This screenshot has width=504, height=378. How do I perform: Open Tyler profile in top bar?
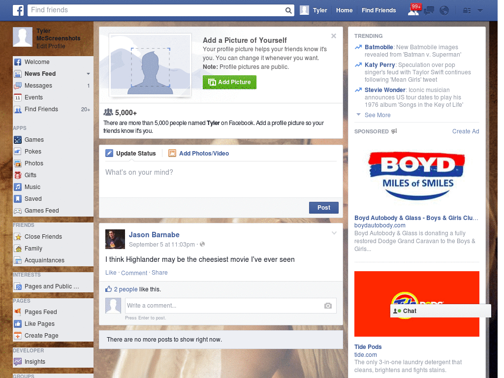[x=314, y=10]
